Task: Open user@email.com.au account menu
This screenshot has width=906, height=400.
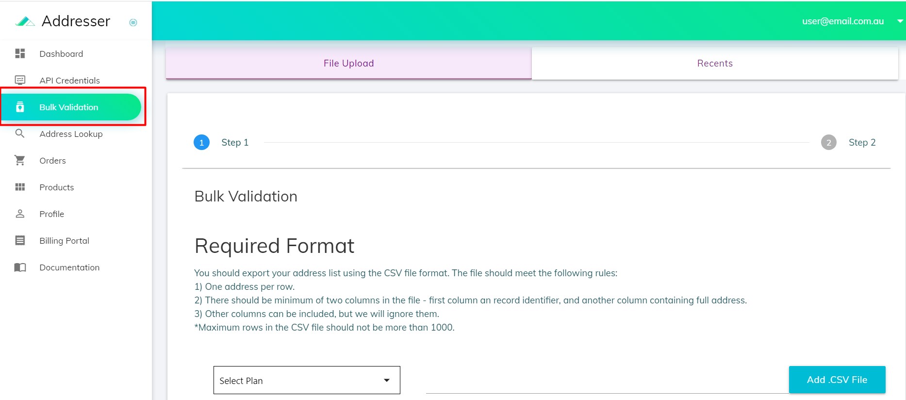Action: [842, 21]
